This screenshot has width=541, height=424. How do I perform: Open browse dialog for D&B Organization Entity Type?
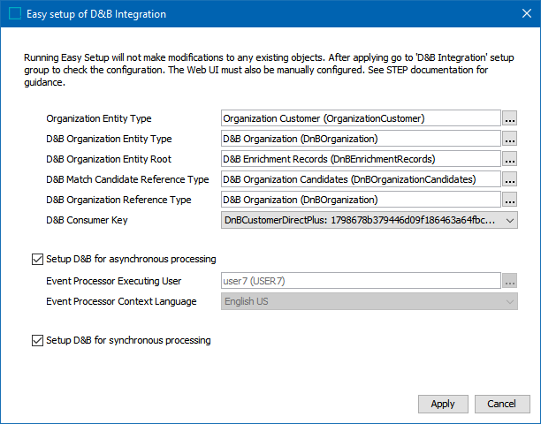510,139
